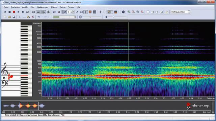Create a new file with the blank page icon
The height and width of the screenshot is (121, 216).
pos(5,17)
